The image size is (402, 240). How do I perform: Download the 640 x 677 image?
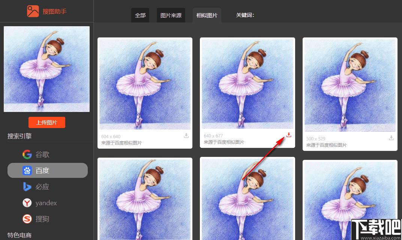point(289,135)
